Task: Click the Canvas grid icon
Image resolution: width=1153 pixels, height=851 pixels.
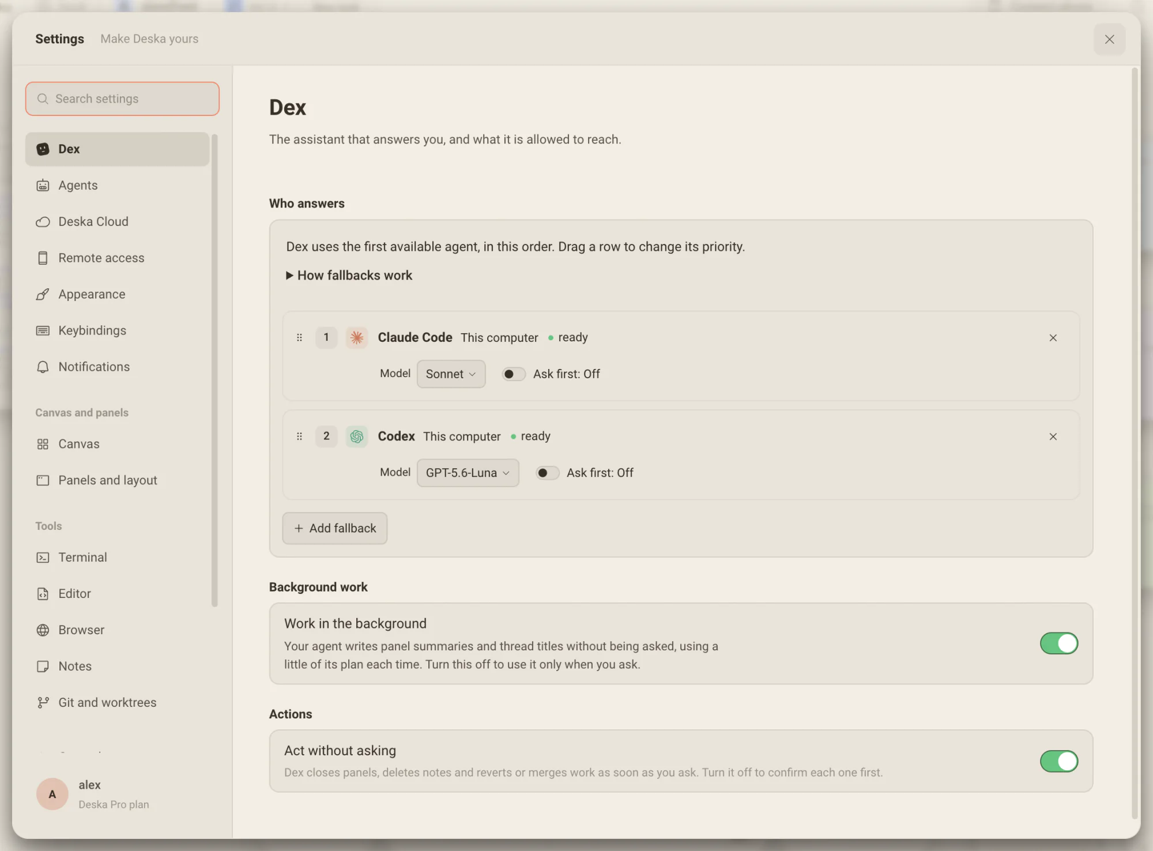Action: [x=43, y=445]
